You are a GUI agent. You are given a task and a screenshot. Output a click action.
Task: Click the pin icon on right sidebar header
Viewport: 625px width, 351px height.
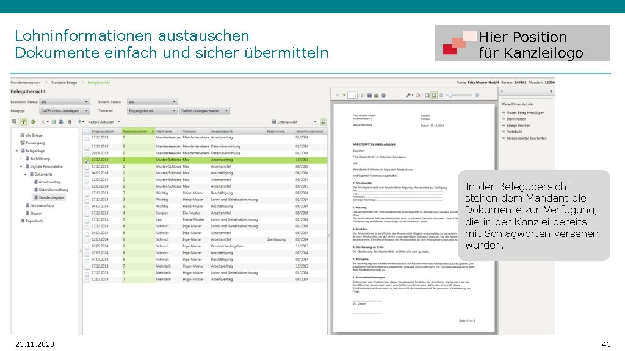click(x=551, y=91)
